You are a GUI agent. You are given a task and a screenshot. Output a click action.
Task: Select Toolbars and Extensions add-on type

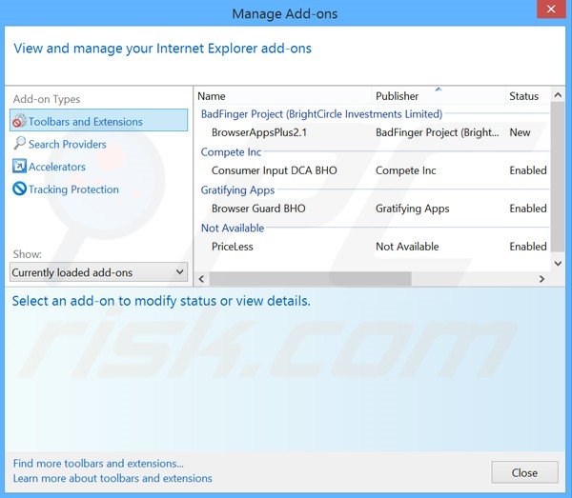coord(99,121)
